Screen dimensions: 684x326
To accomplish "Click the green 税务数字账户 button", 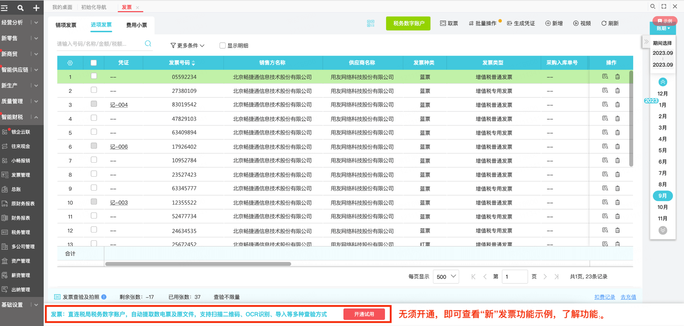I will click(408, 23).
